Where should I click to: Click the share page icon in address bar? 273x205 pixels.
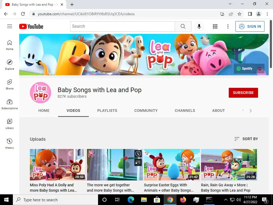coord(231,14)
